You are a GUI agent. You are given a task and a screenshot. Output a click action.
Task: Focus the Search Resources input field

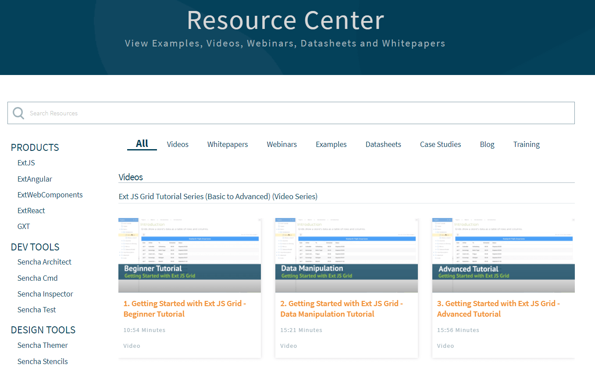click(291, 113)
